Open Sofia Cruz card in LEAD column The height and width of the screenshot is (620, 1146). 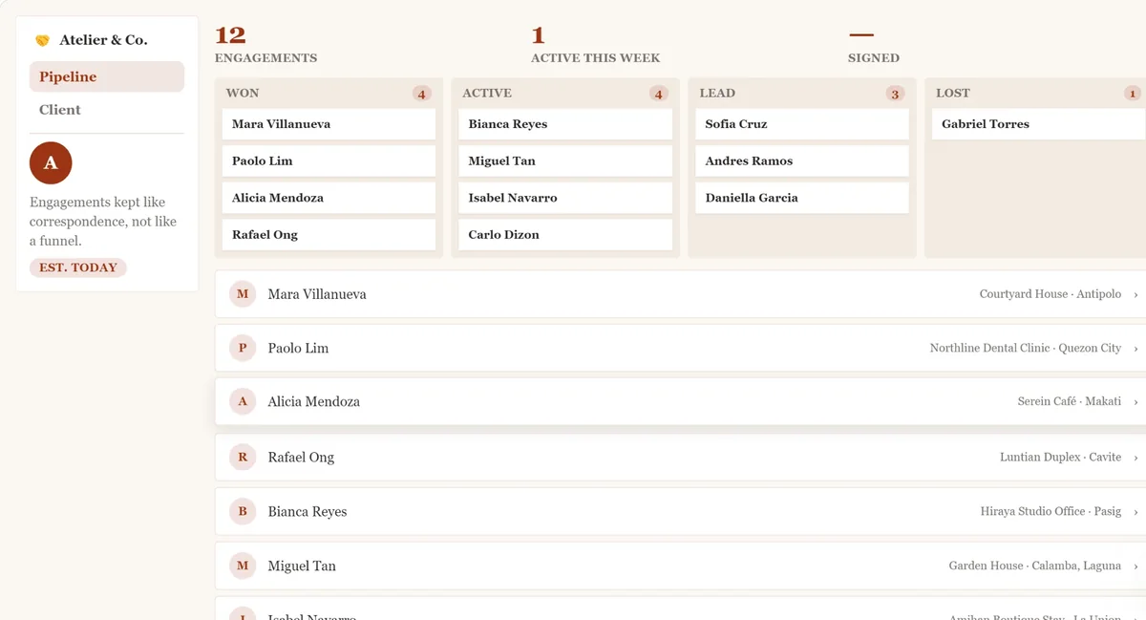802,124
